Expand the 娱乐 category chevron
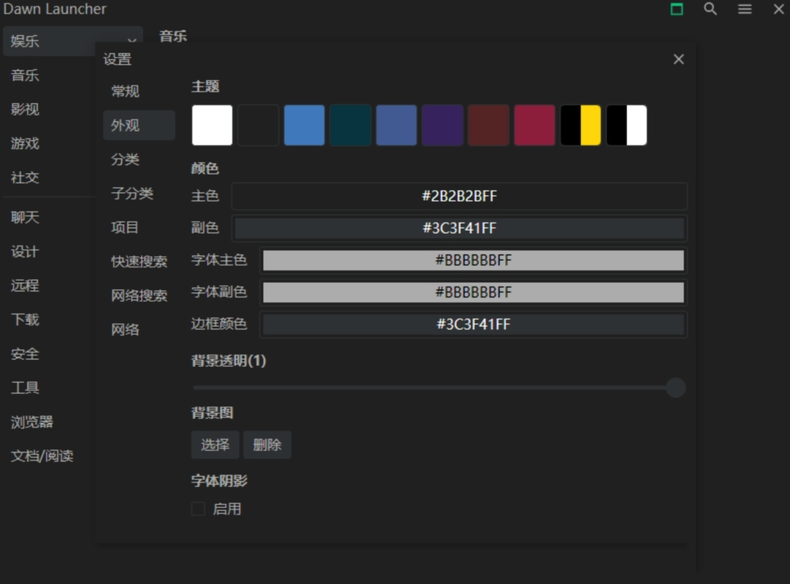This screenshot has height=584, width=790. pos(132,42)
